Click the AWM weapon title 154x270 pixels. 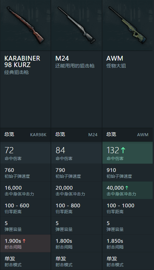pos(115,58)
